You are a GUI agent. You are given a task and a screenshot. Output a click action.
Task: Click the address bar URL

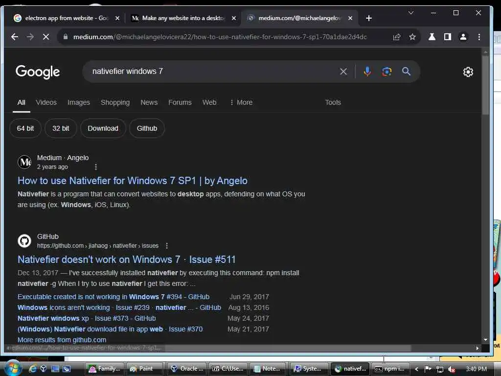click(220, 37)
